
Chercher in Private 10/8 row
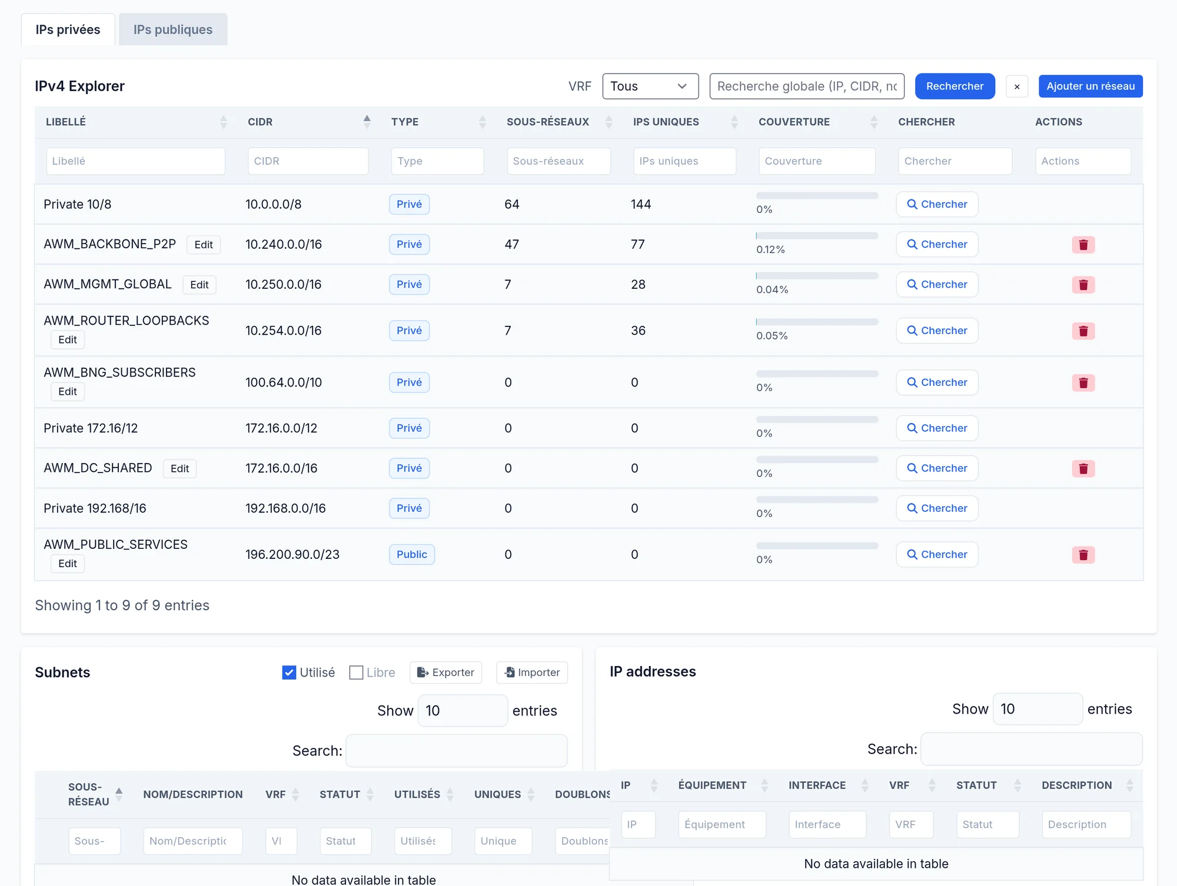click(937, 204)
